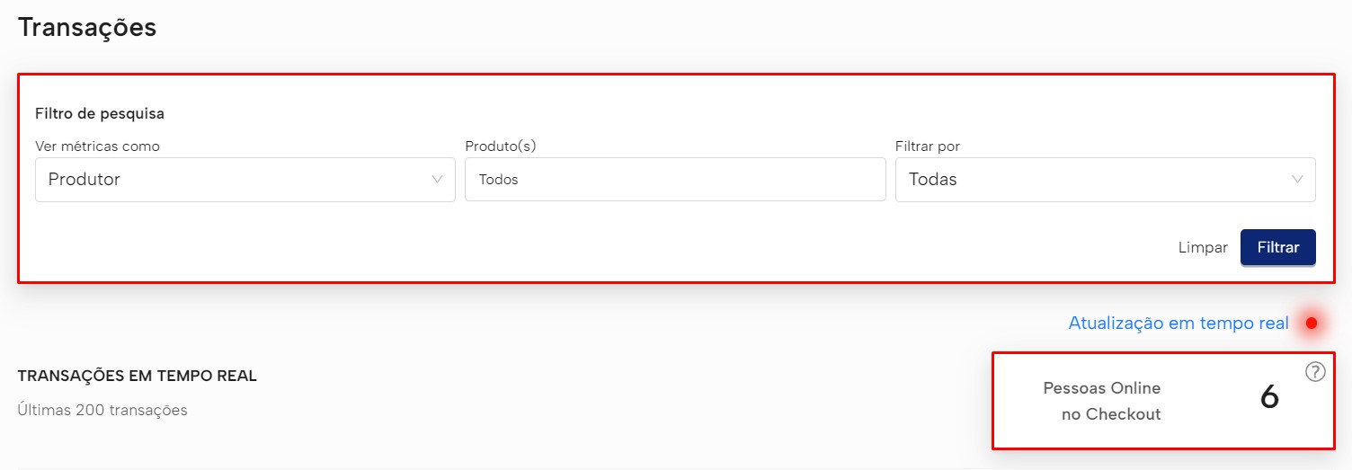Toggle Atualização em tempo real

pos(1179,324)
